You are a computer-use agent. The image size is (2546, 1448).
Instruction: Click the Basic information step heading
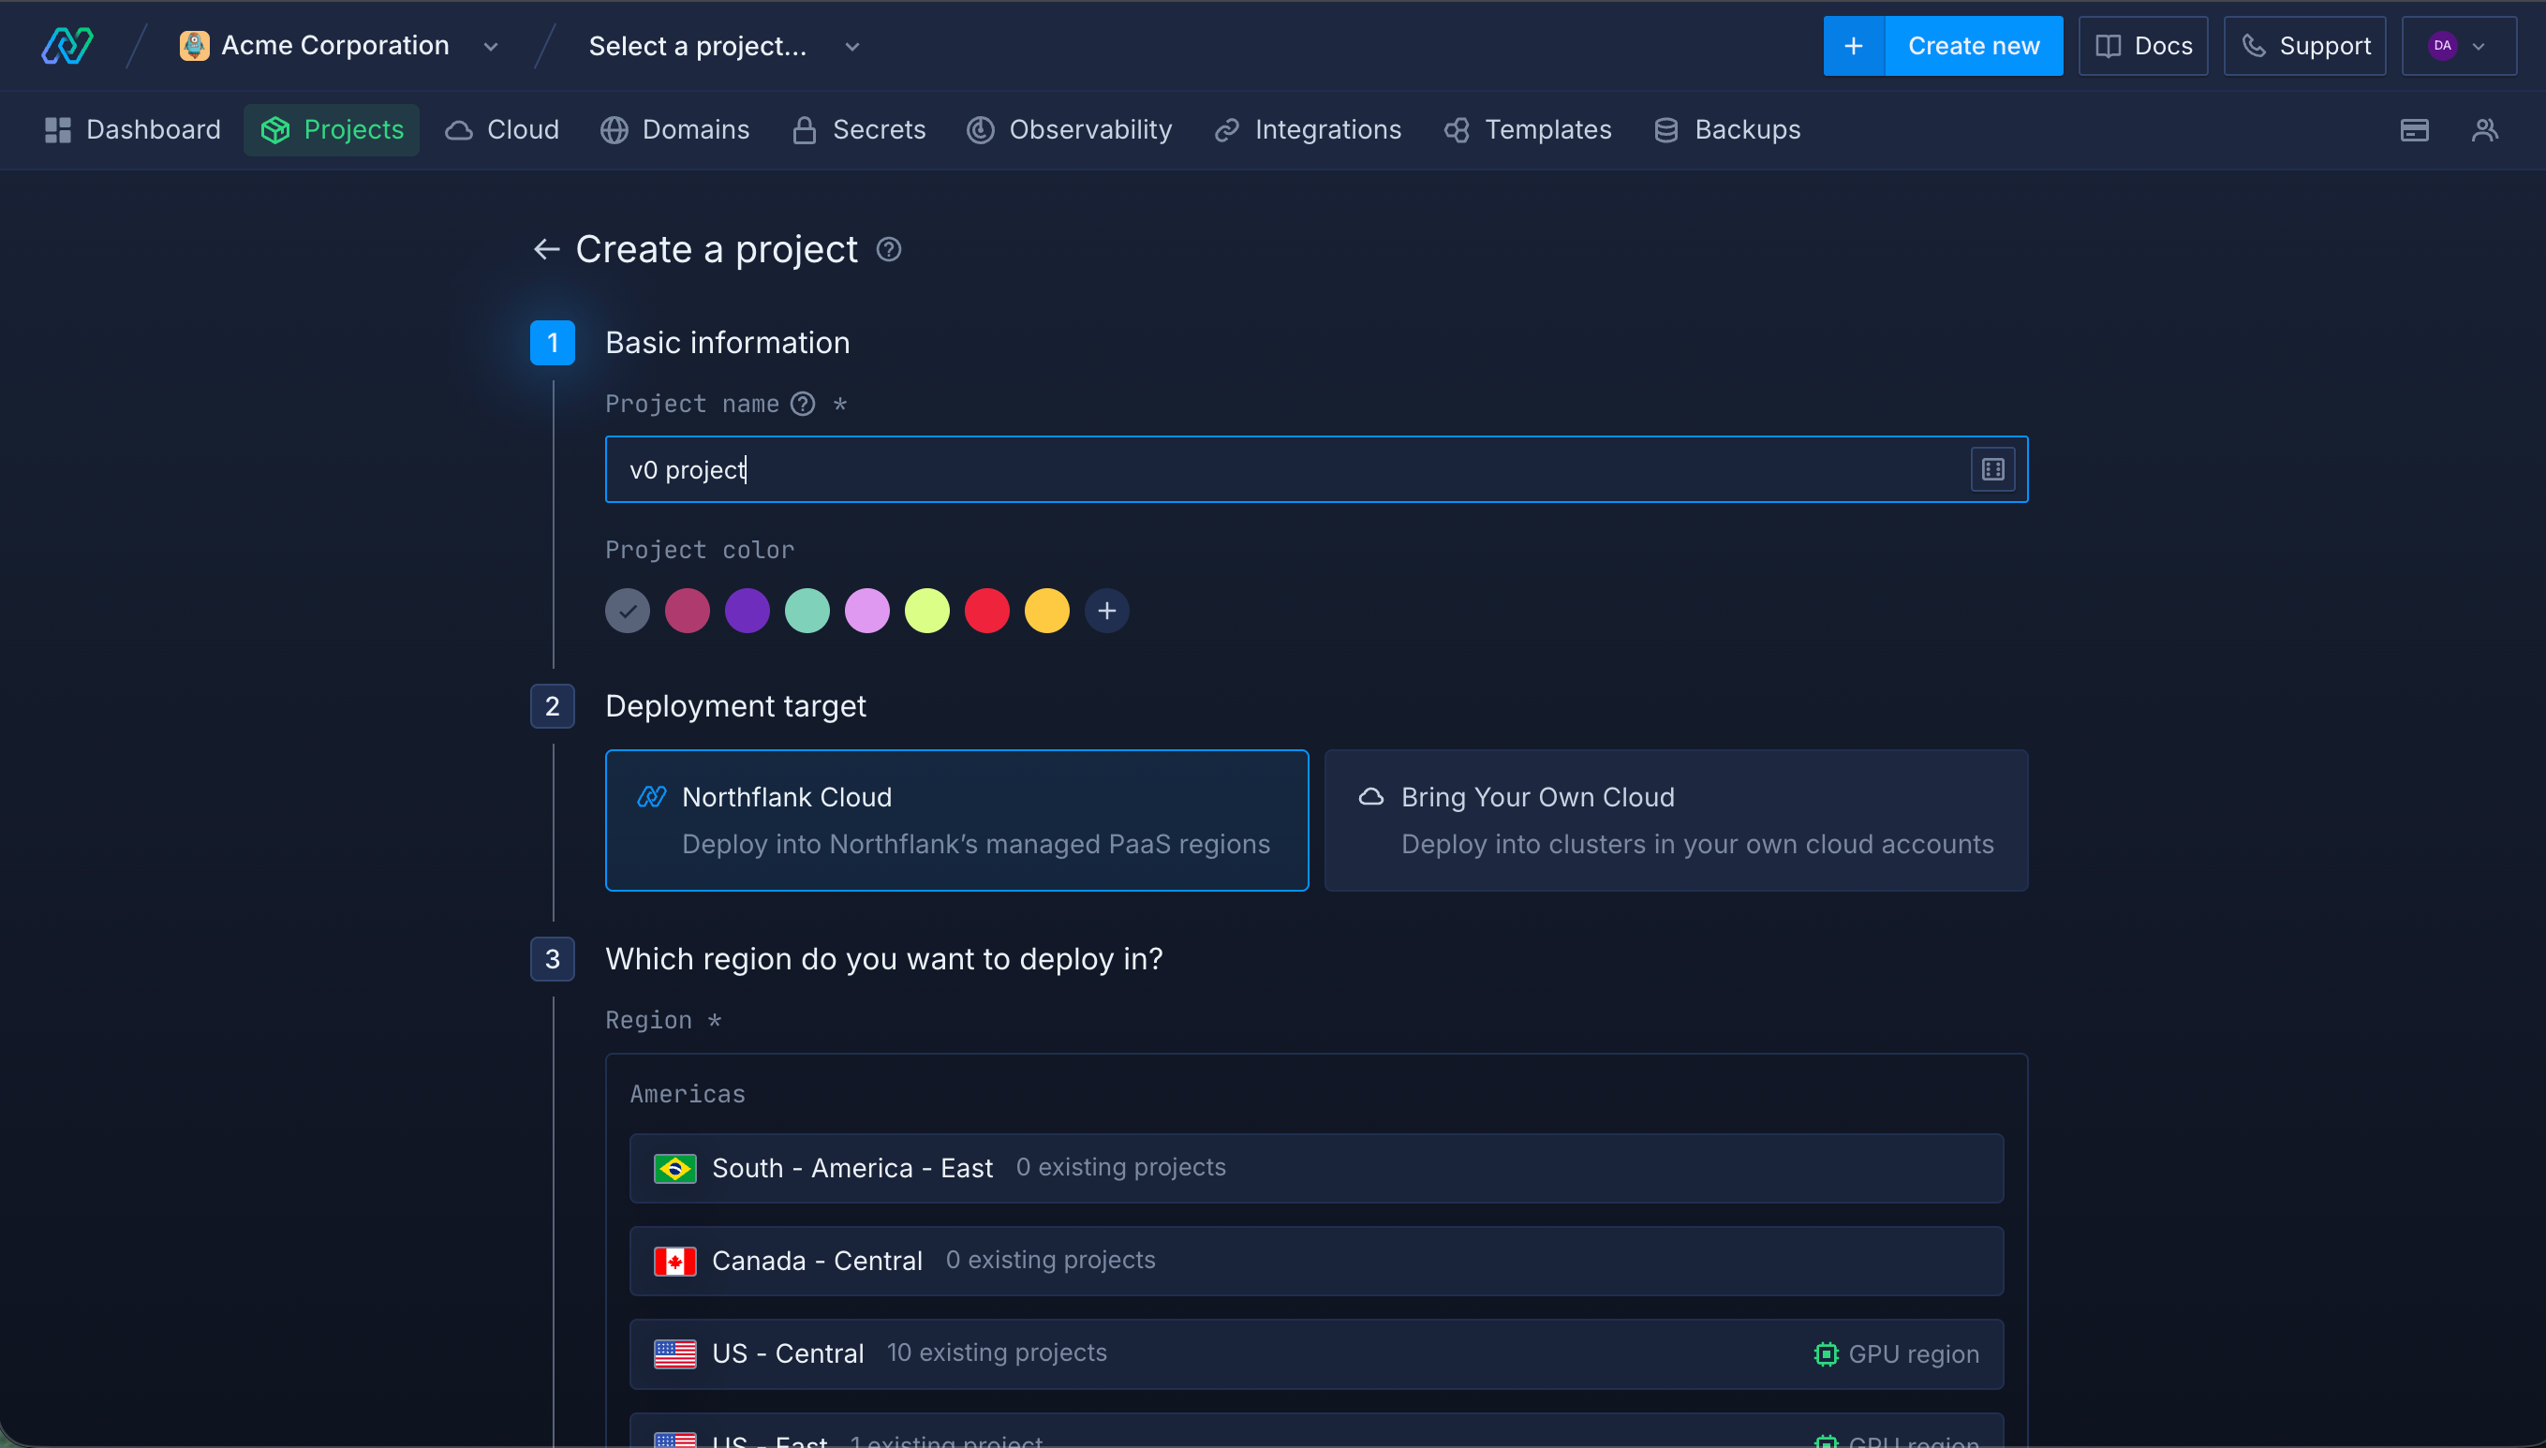[727, 343]
